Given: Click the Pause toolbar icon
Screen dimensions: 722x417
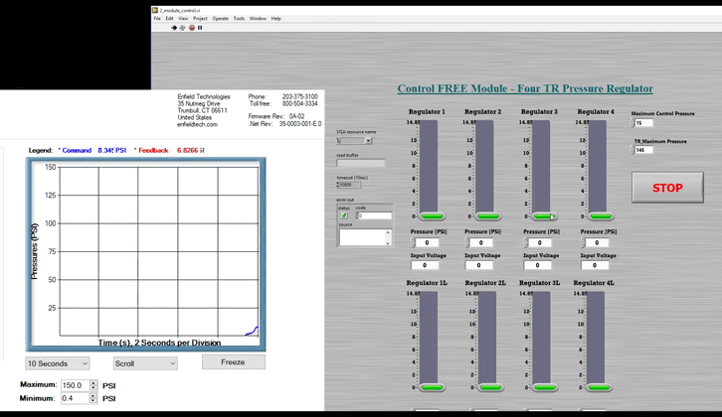Looking at the screenshot, I should (200, 28).
